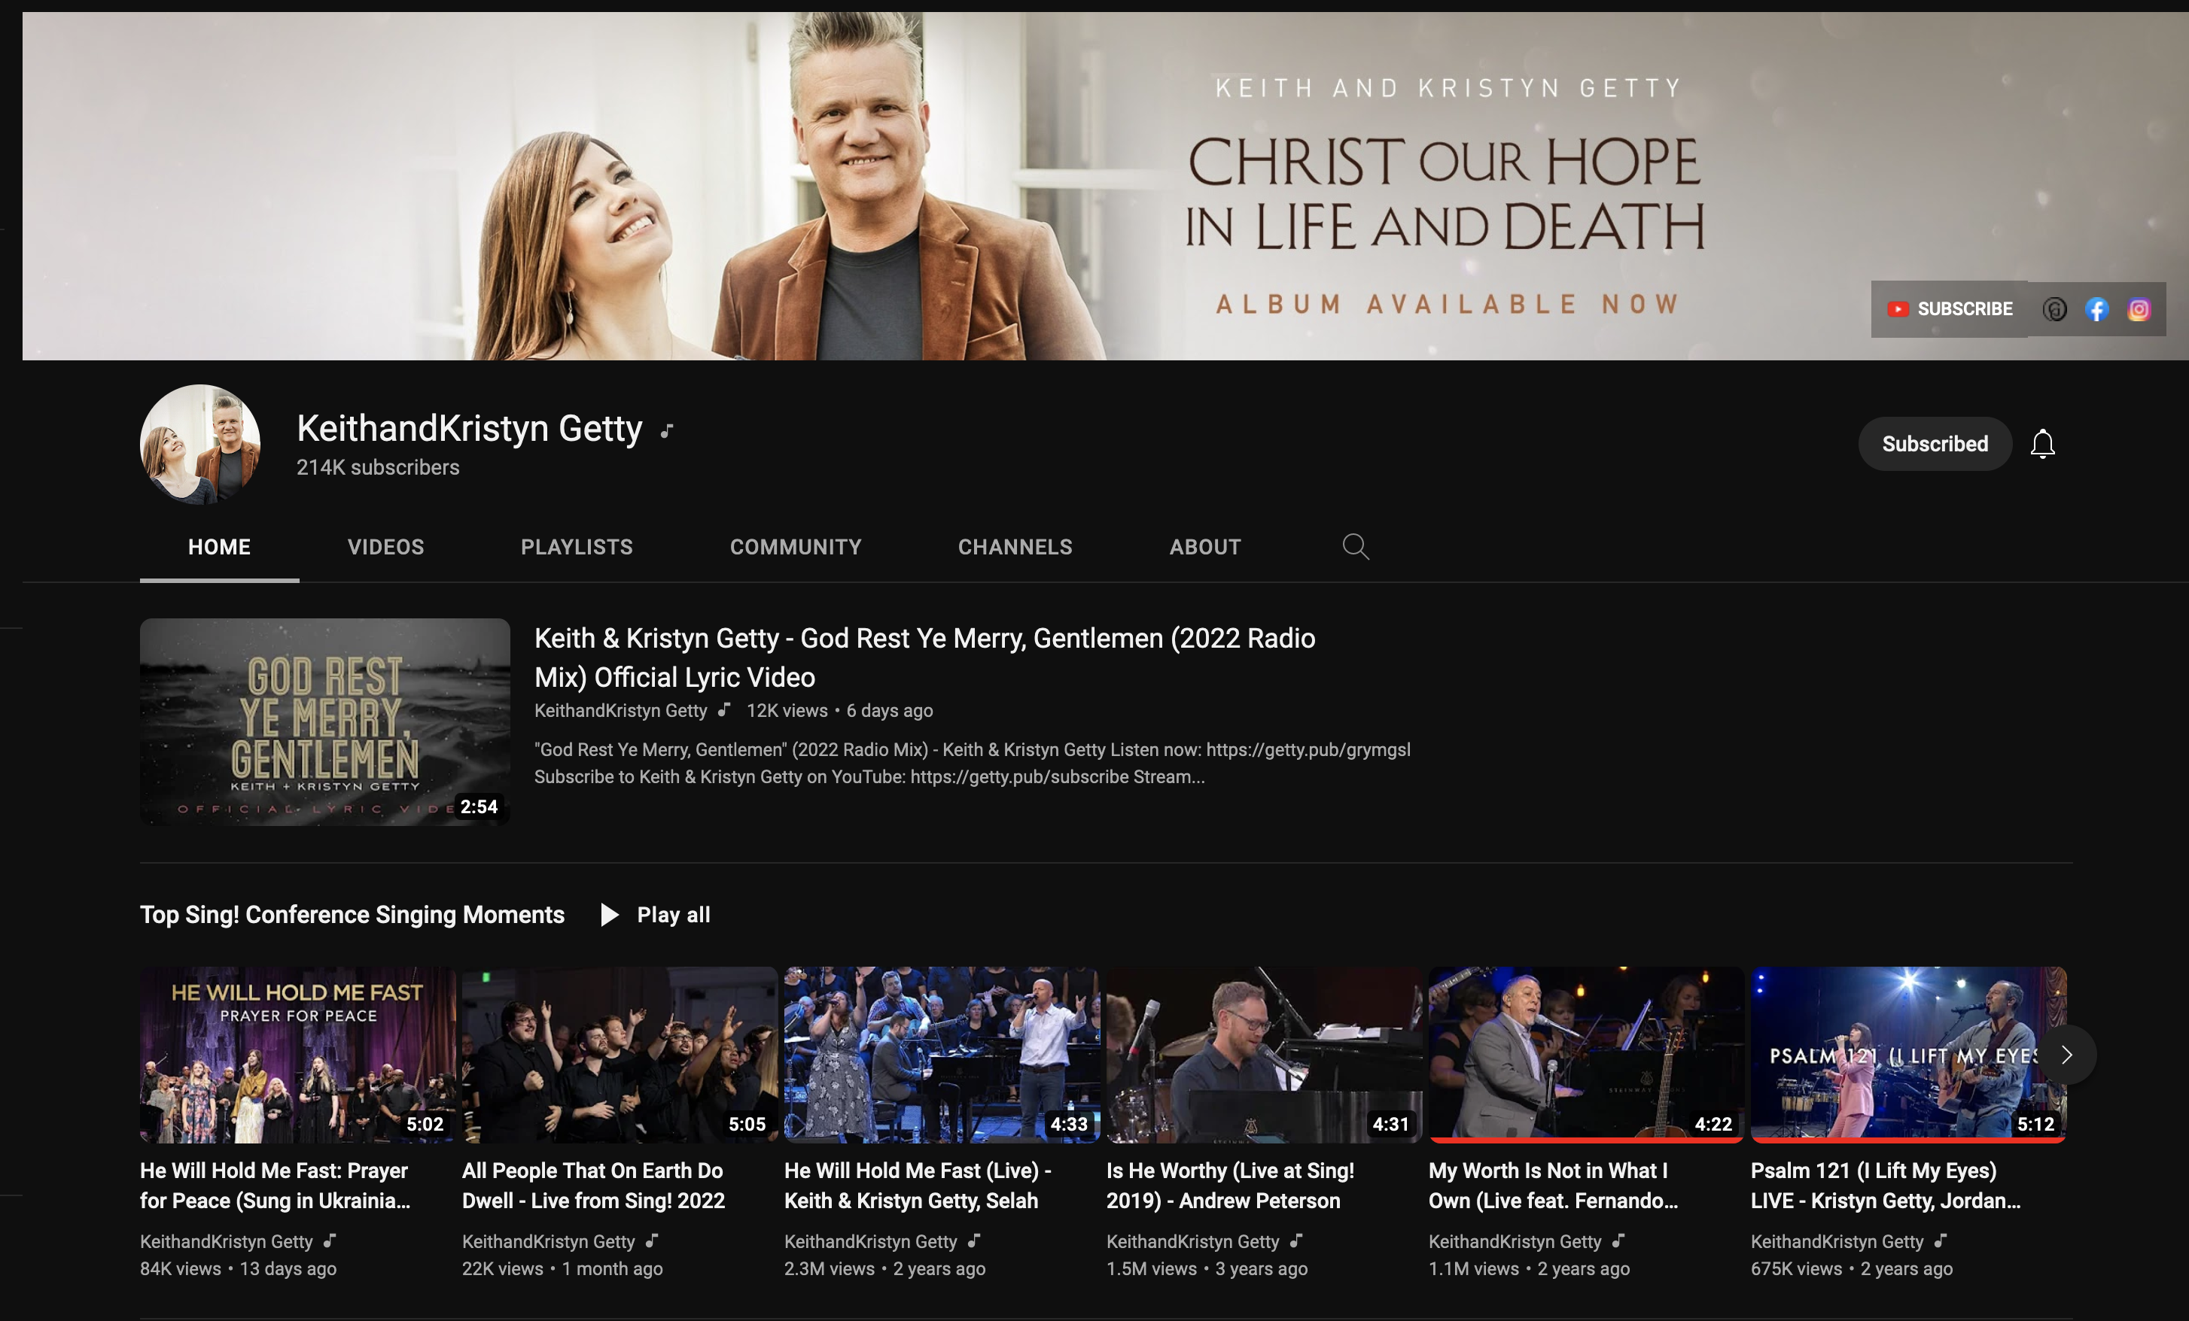This screenshot has height=1321, width=2189.
Task: Open He Will Hold Me Fast (Live) thumbnail
Action: 942,1055
